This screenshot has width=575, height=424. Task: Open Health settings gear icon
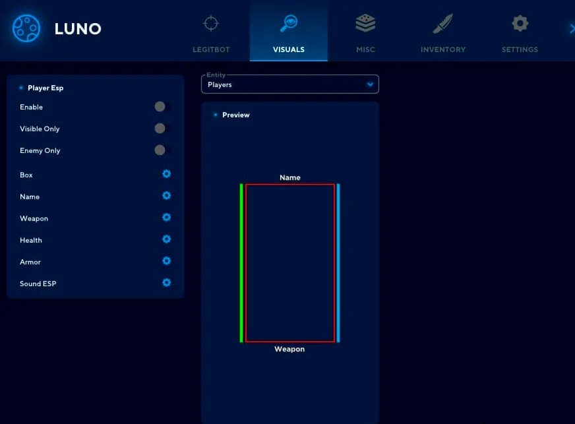pos(166,239)
